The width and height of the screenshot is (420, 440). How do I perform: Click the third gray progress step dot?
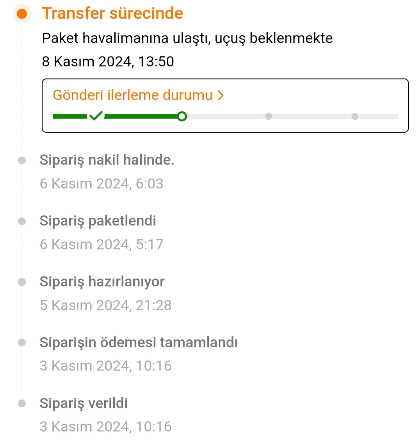coord(269,116)
